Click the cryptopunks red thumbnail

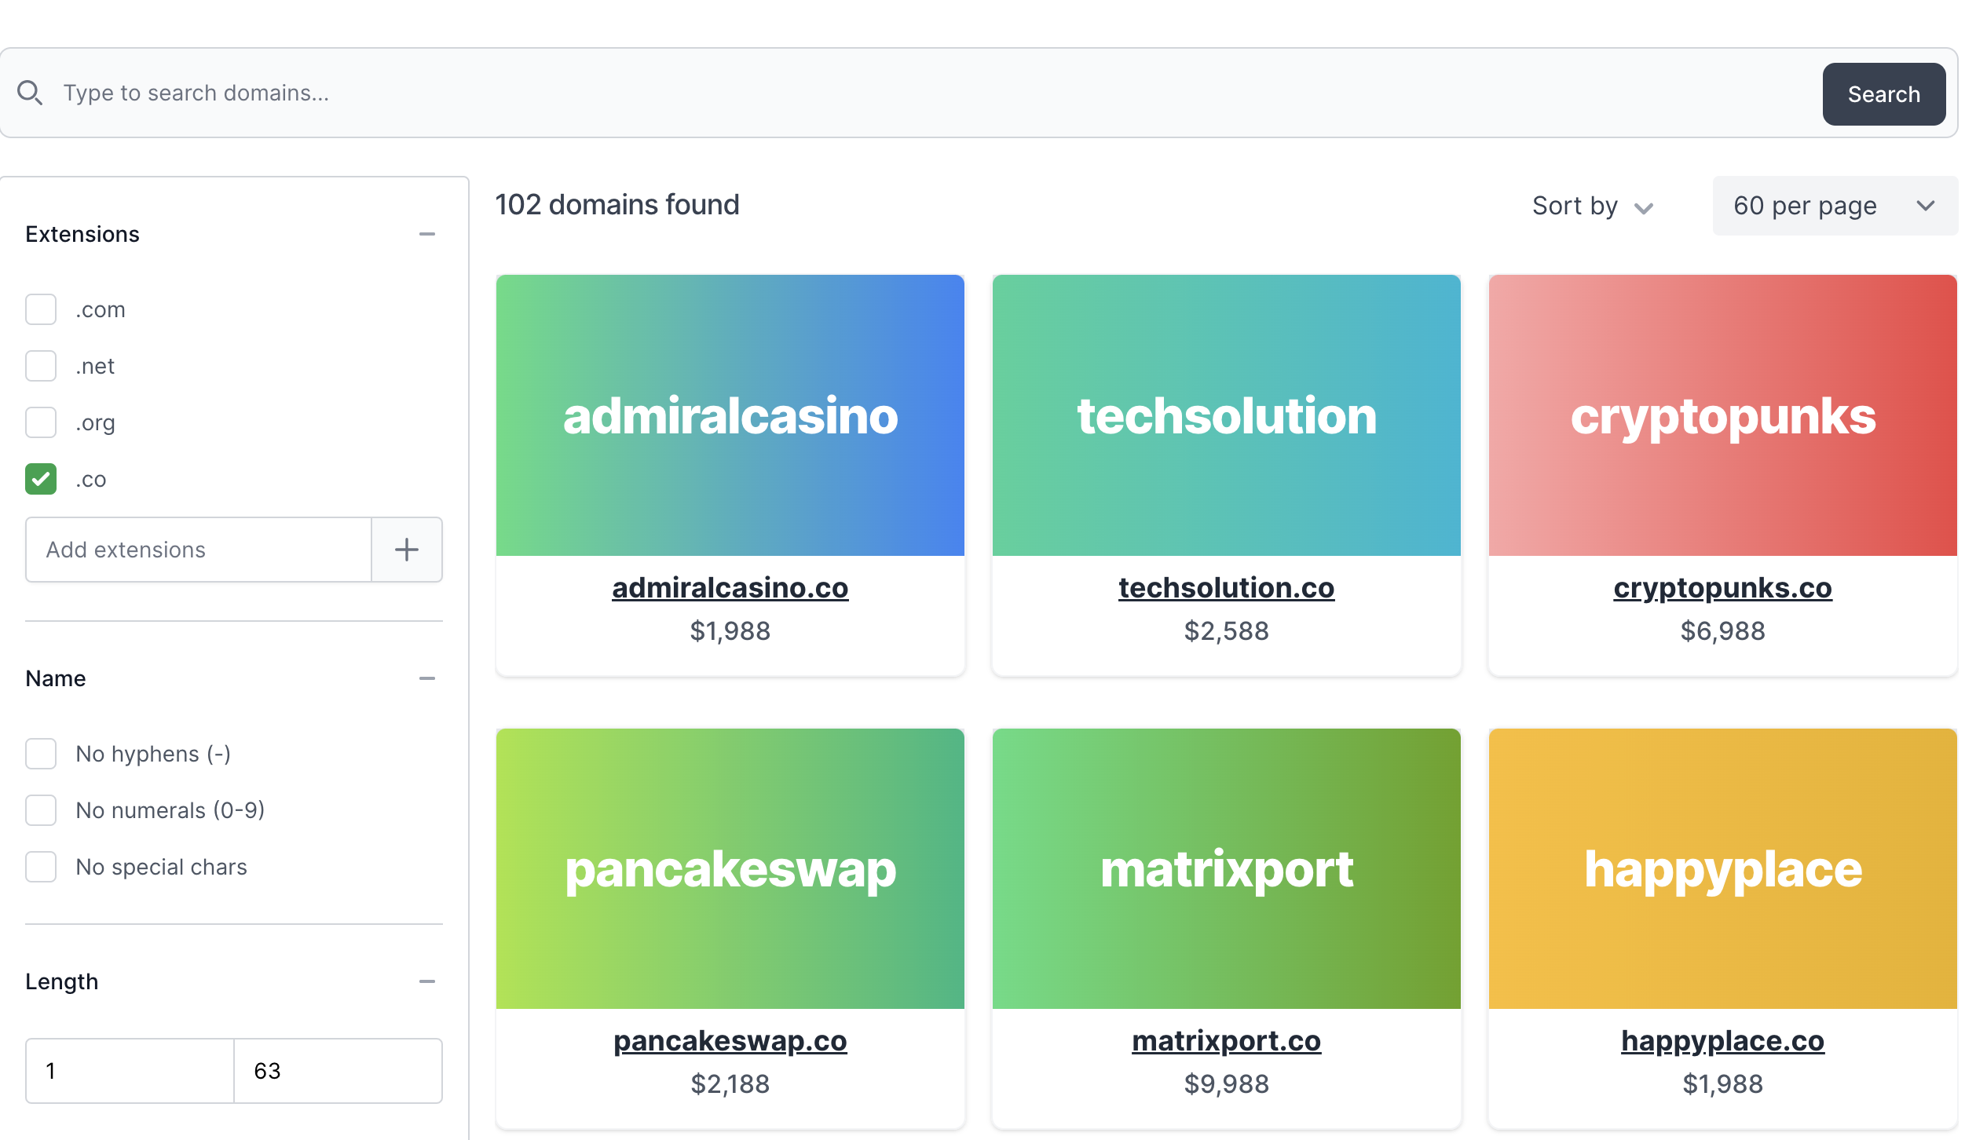click(1722, 415)
